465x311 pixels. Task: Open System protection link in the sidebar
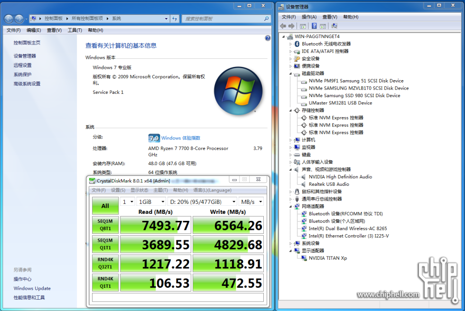coord(23,74)
